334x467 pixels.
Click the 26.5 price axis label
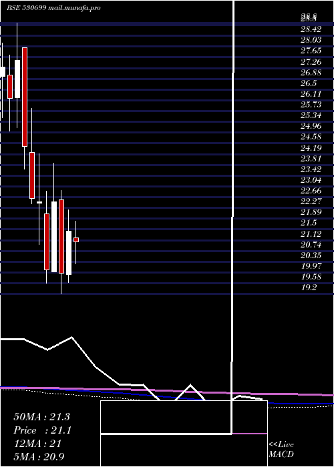point(309,83)
